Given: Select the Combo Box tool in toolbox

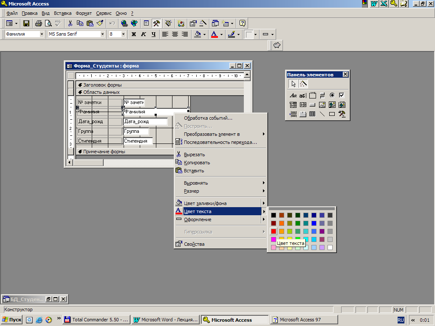Looking at the screenshot, I should [x=293, y=105].
